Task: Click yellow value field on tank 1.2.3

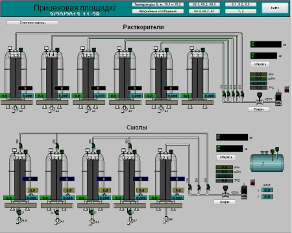Action: [x=105, y=190]
